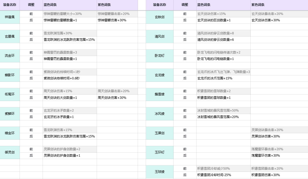Click cell 荡魔雷环伤害+30%
The image size is (308, 179).
click(279, 156)
